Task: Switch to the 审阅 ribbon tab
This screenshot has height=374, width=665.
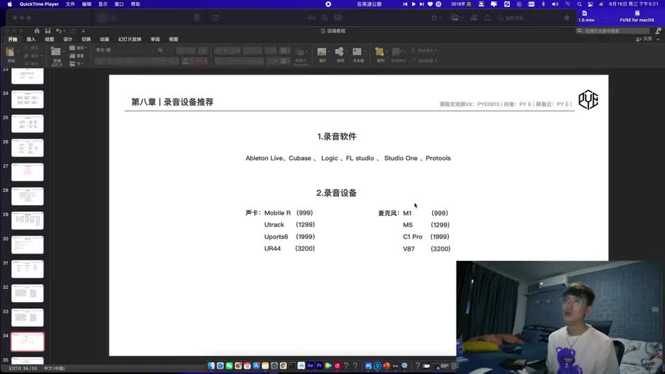Action: pos(155,39)
